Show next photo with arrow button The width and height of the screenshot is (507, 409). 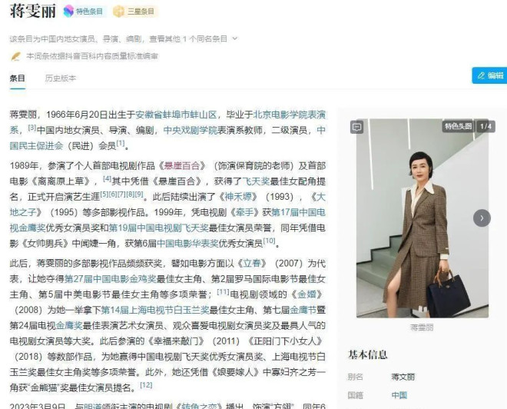[482, 218]
